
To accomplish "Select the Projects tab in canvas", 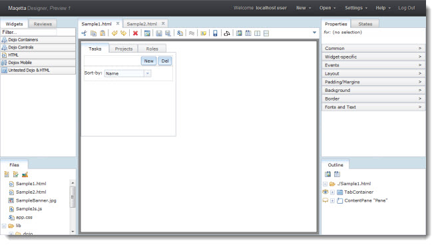I will (x=123, y=49).
